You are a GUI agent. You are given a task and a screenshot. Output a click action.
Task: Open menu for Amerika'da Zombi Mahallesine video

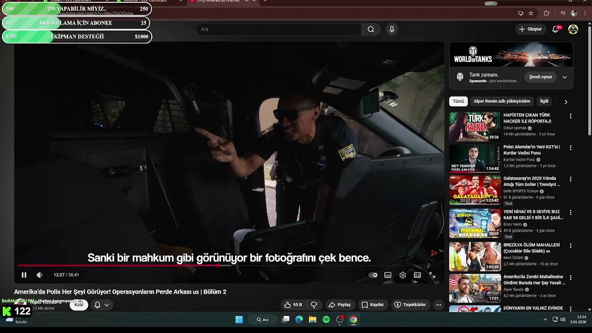click(x=570, y=277)
